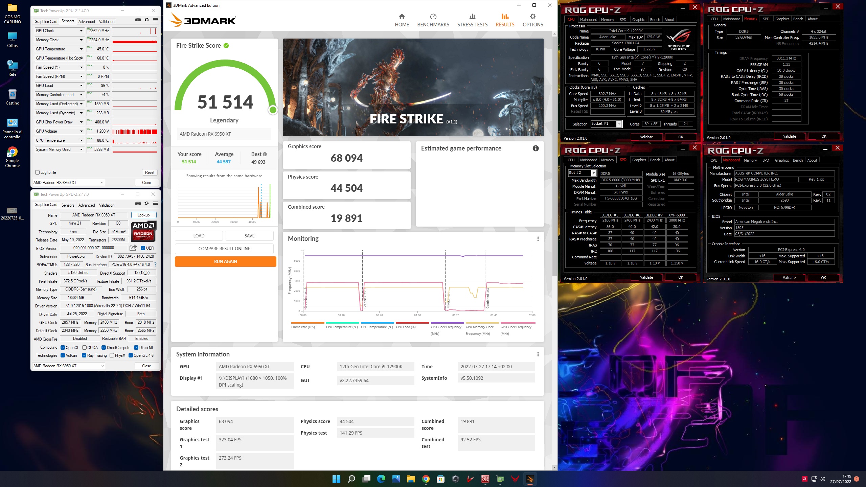Toggle the Ray Tracing checkbox
The image size is (866, 487).
(84, 355)
